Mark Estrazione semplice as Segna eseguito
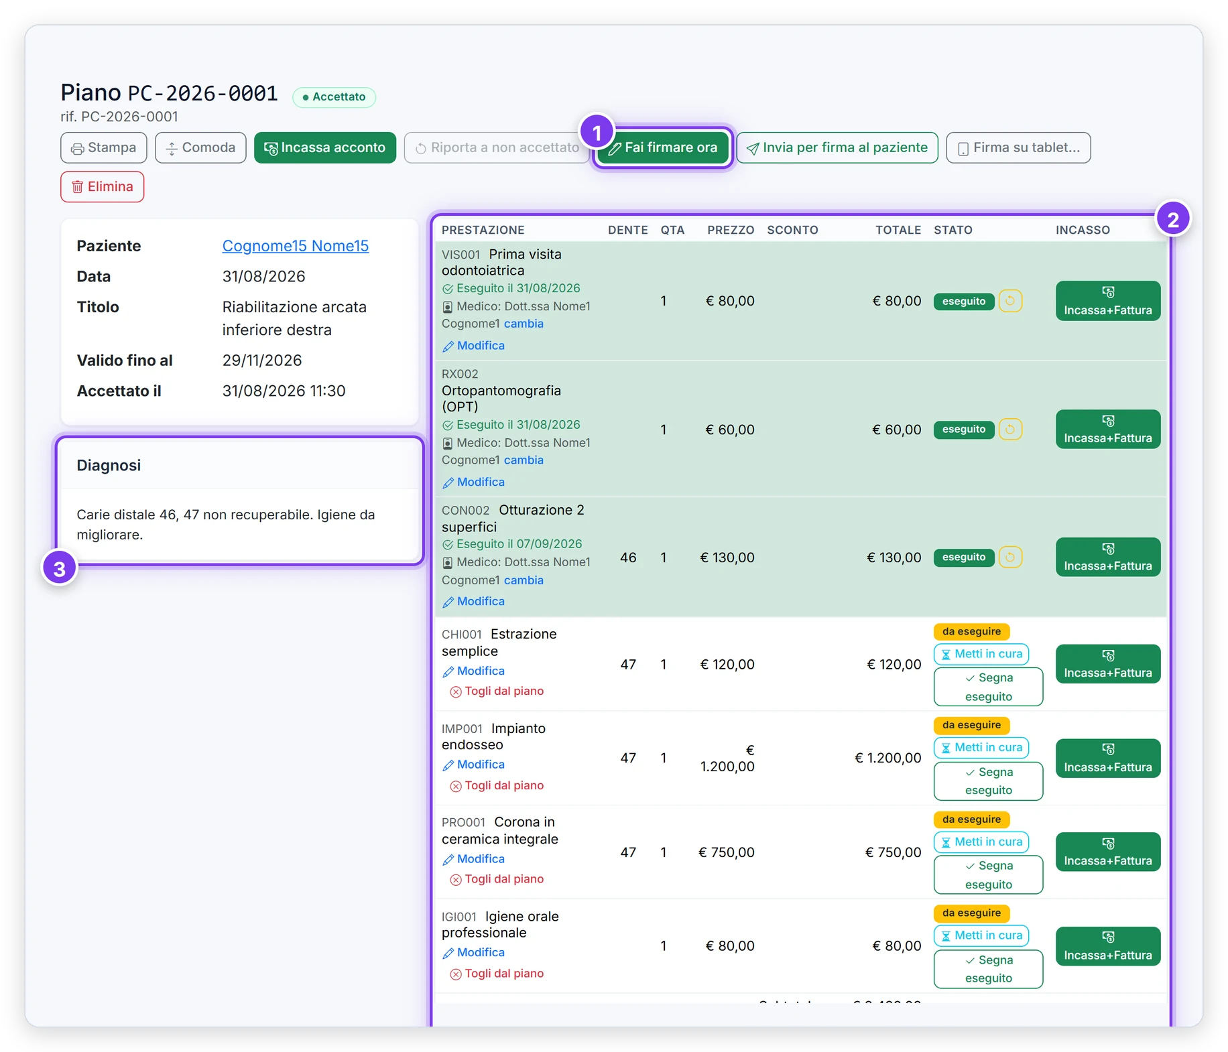The height and width of the screenshot is (1052, 1228). click(x=989, y=687)
